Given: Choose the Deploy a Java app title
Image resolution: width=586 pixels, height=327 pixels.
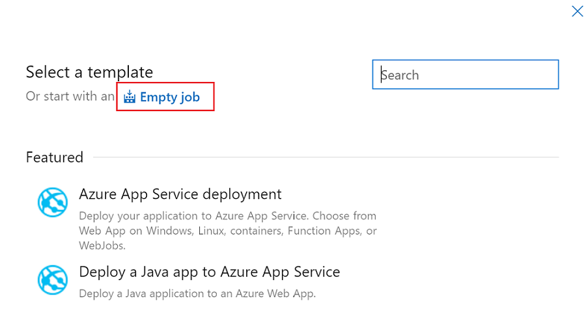Looking at the screenshot, I should (209, 271).
